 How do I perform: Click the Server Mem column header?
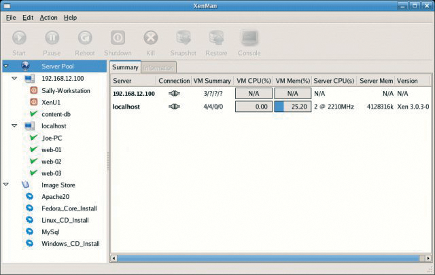[x=376, y=81]
